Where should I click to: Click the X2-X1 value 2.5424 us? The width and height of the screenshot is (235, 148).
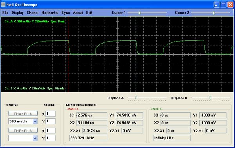pos(94,130)
